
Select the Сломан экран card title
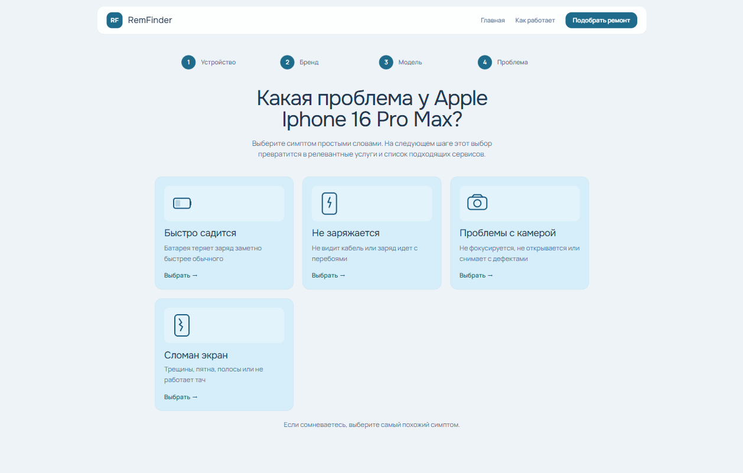pyautogui.click(x=196, y=355)
